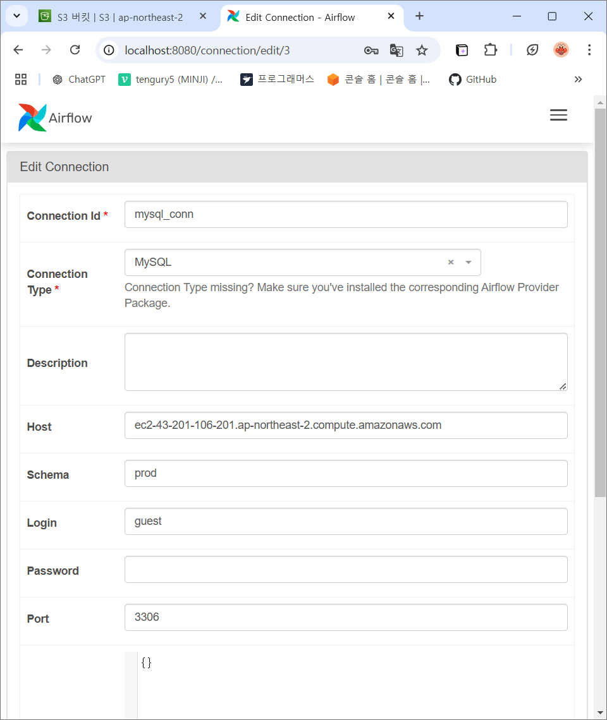Open a new browser tab
This screenshot has height=720, width=607.
tap(419, 16)
